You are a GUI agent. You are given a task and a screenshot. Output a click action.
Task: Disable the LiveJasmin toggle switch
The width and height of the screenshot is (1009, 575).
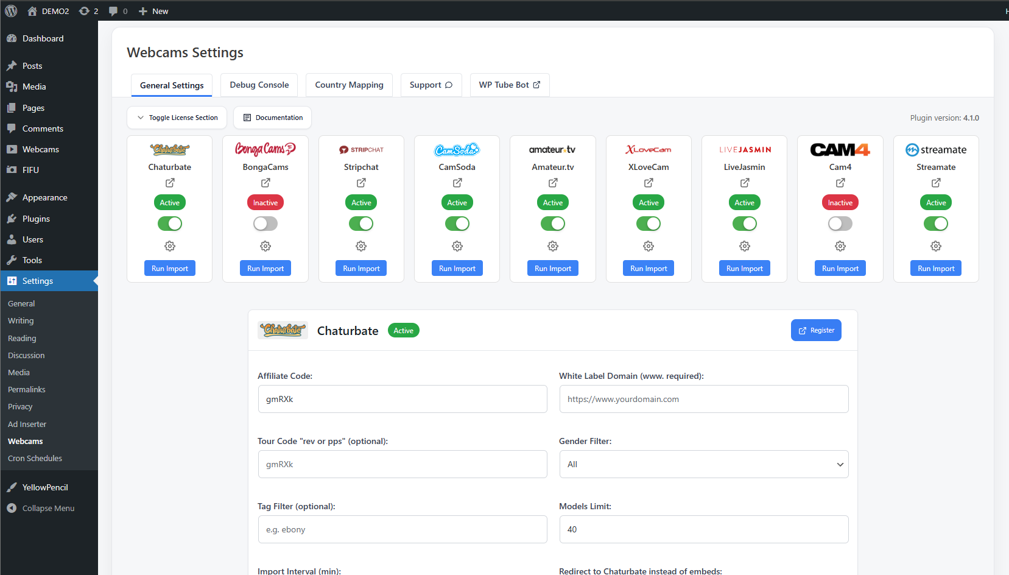745,224
